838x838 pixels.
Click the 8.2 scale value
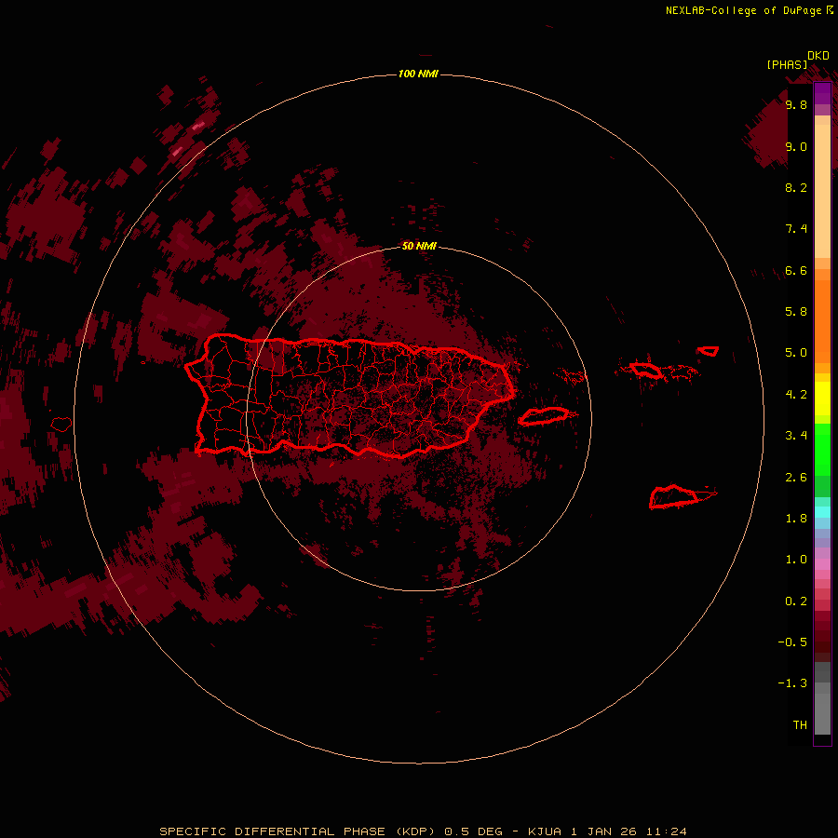point(796,187)
